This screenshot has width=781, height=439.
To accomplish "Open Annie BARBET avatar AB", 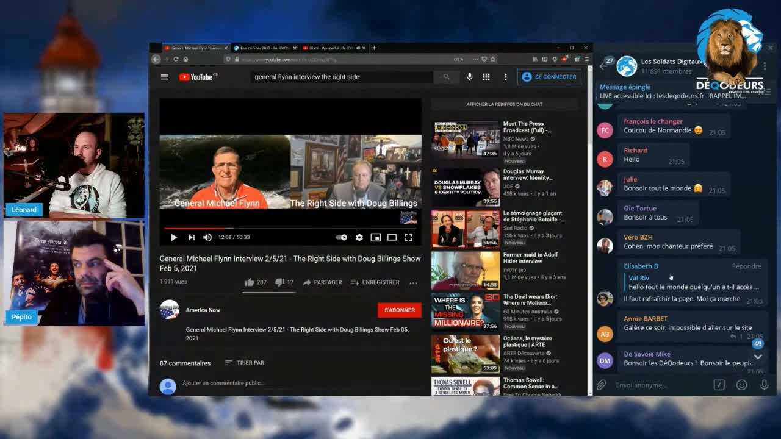I will 605,334.
